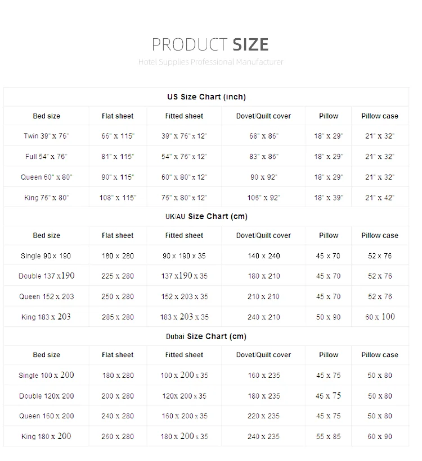Select the UK/AU Size Chart (cm) title
Image resolution: width=422 pixels, height=461 pixels.
pyautogui.click(x=206, y=216)
